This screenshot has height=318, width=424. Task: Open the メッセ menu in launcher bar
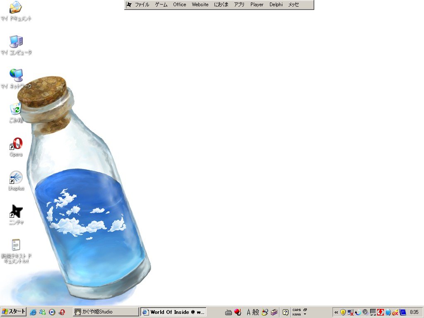pyautogui.click(x=294, y=5)
